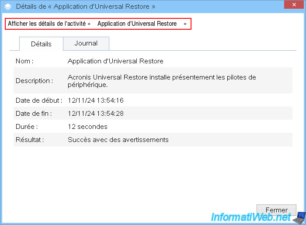The width and height of the screenshot is (306, 225).
Task: Click the Fermer button
Action: tap(276, 210)
